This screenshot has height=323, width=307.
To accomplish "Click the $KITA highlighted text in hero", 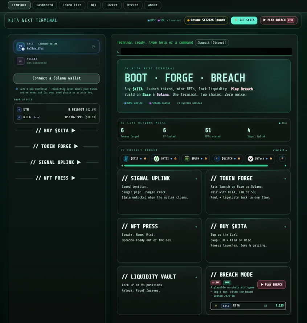I will pos(138,89).
